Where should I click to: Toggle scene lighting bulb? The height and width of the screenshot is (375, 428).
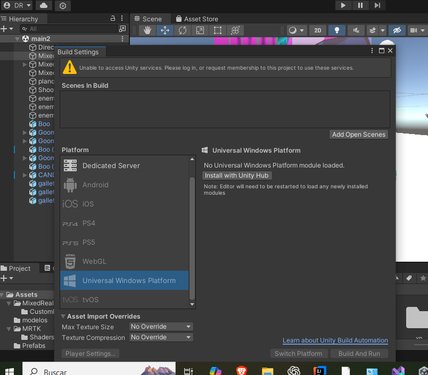point(337,30)
